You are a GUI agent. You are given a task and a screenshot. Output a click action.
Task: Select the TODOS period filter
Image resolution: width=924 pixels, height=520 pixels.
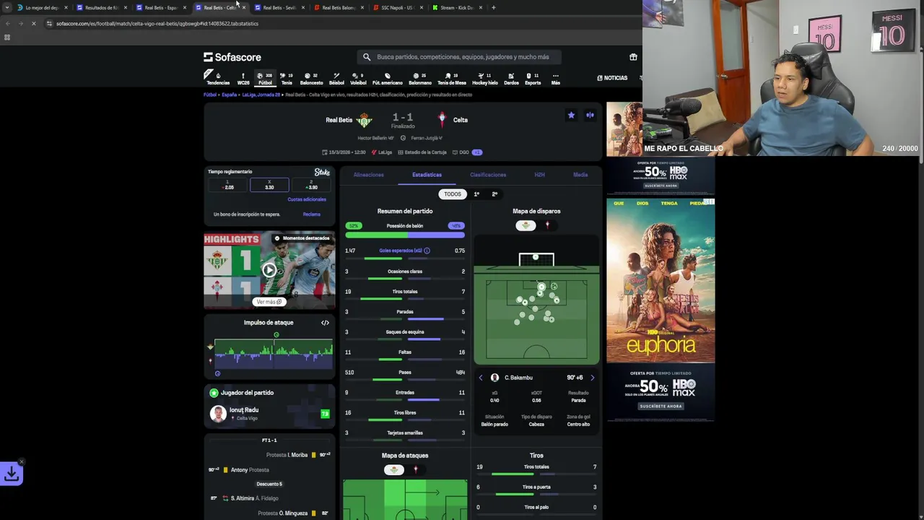click(453, 194)
